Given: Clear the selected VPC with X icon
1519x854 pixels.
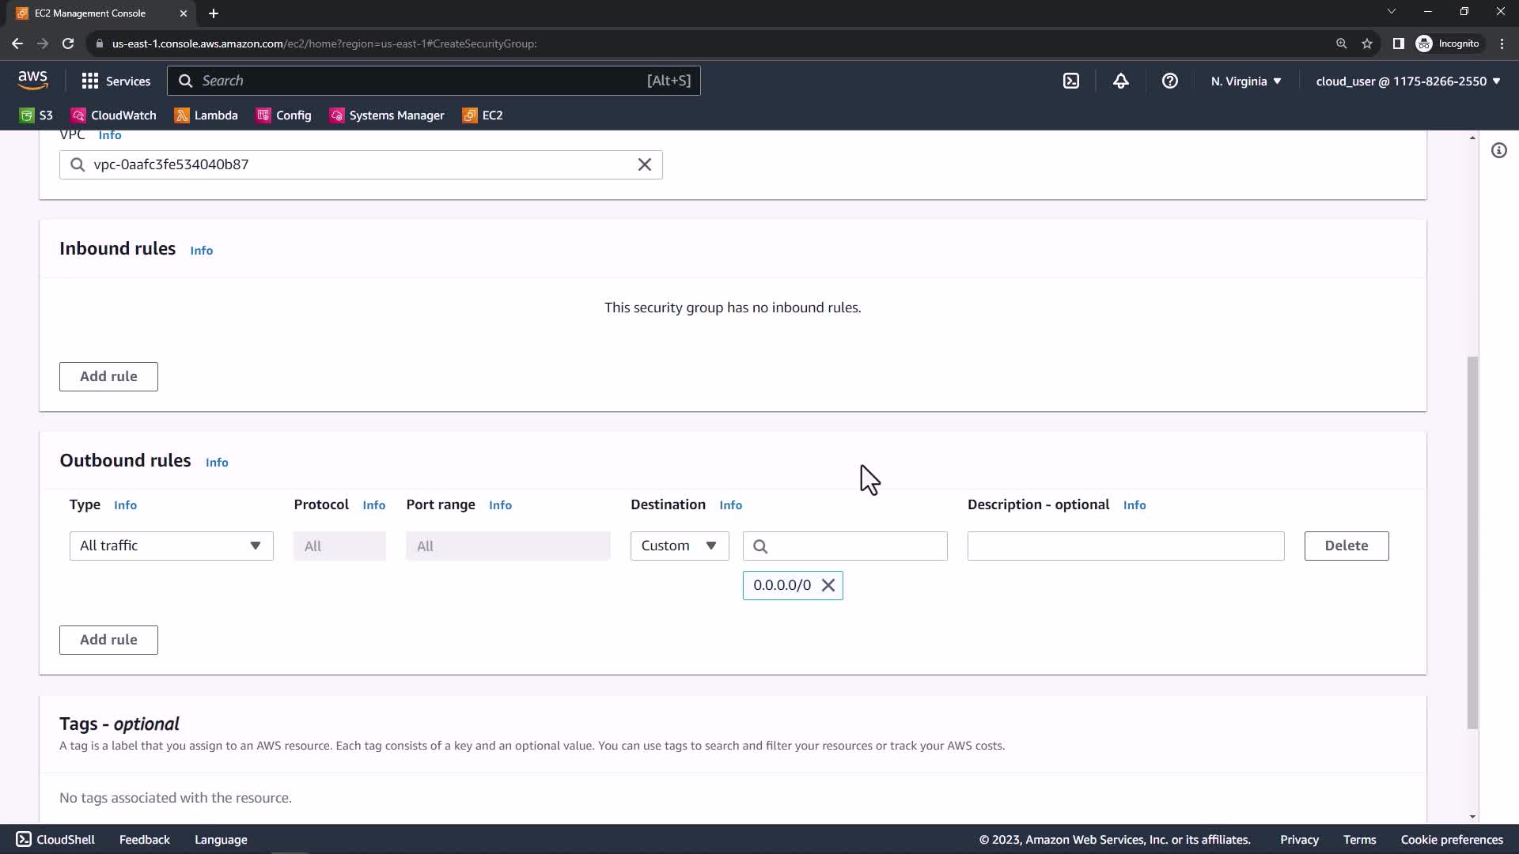Looking at the screenshot, I should [x=644, y=164].
